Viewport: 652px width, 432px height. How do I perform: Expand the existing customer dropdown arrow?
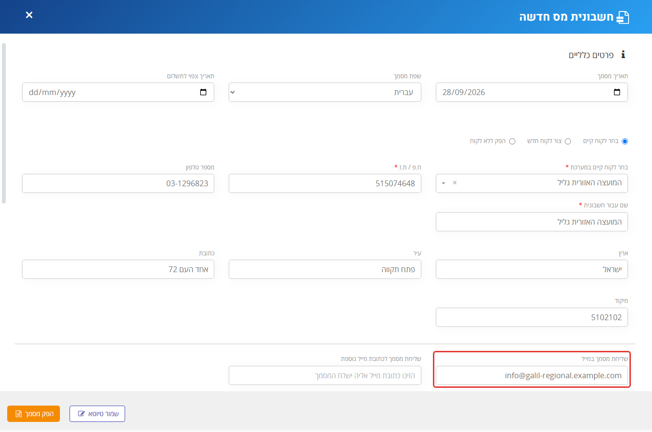[x=443, y=183]
